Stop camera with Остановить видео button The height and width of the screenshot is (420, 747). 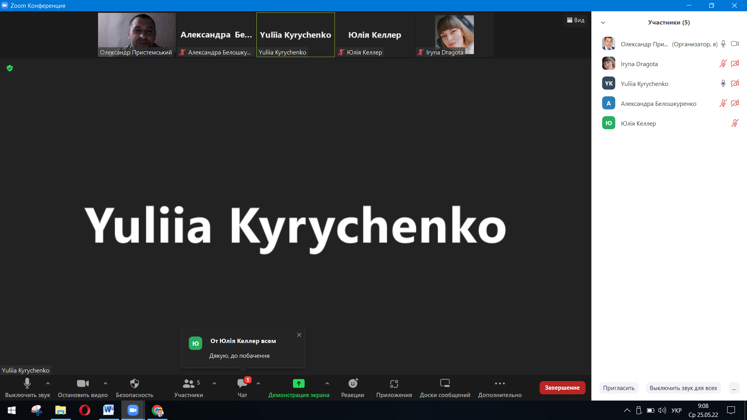coord(82,388)
